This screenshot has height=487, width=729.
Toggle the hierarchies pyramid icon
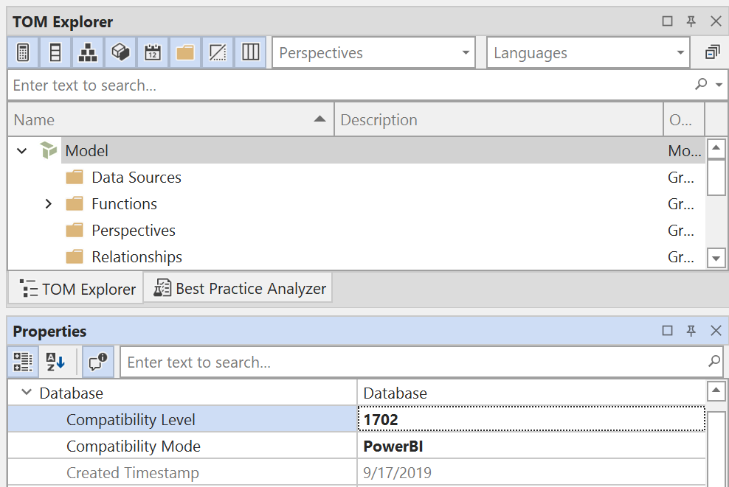point(88,53)
